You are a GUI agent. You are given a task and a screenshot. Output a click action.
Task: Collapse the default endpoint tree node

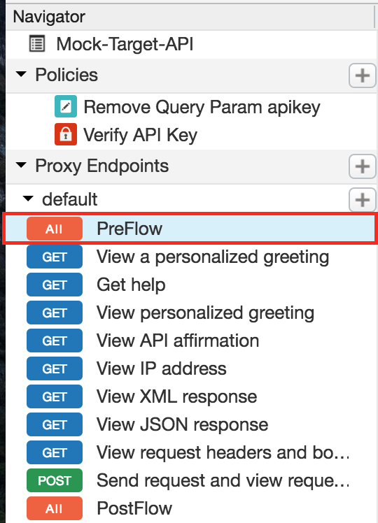[28, 199]
